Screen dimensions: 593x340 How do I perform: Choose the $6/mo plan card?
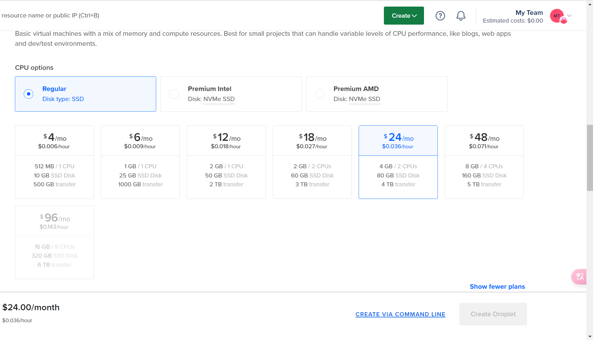(x=140, y=162)
